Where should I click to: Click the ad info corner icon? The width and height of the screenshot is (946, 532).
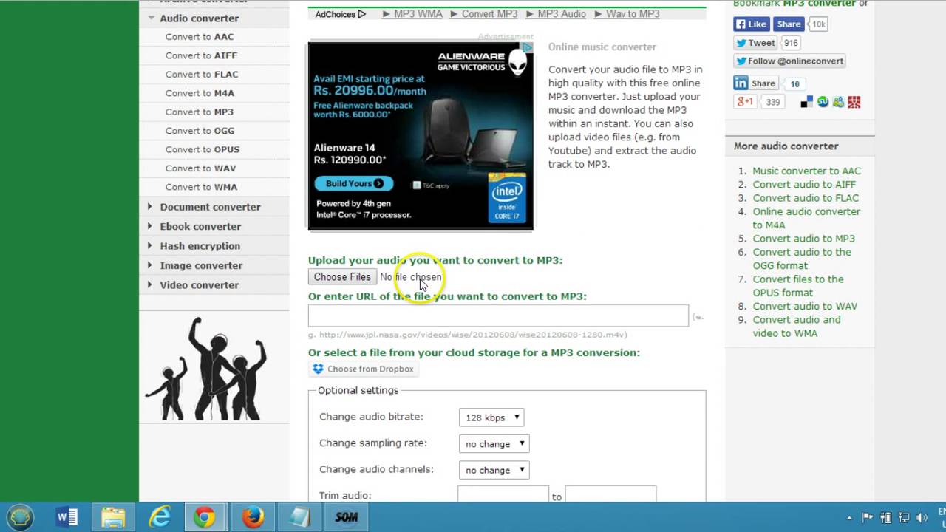526,48
